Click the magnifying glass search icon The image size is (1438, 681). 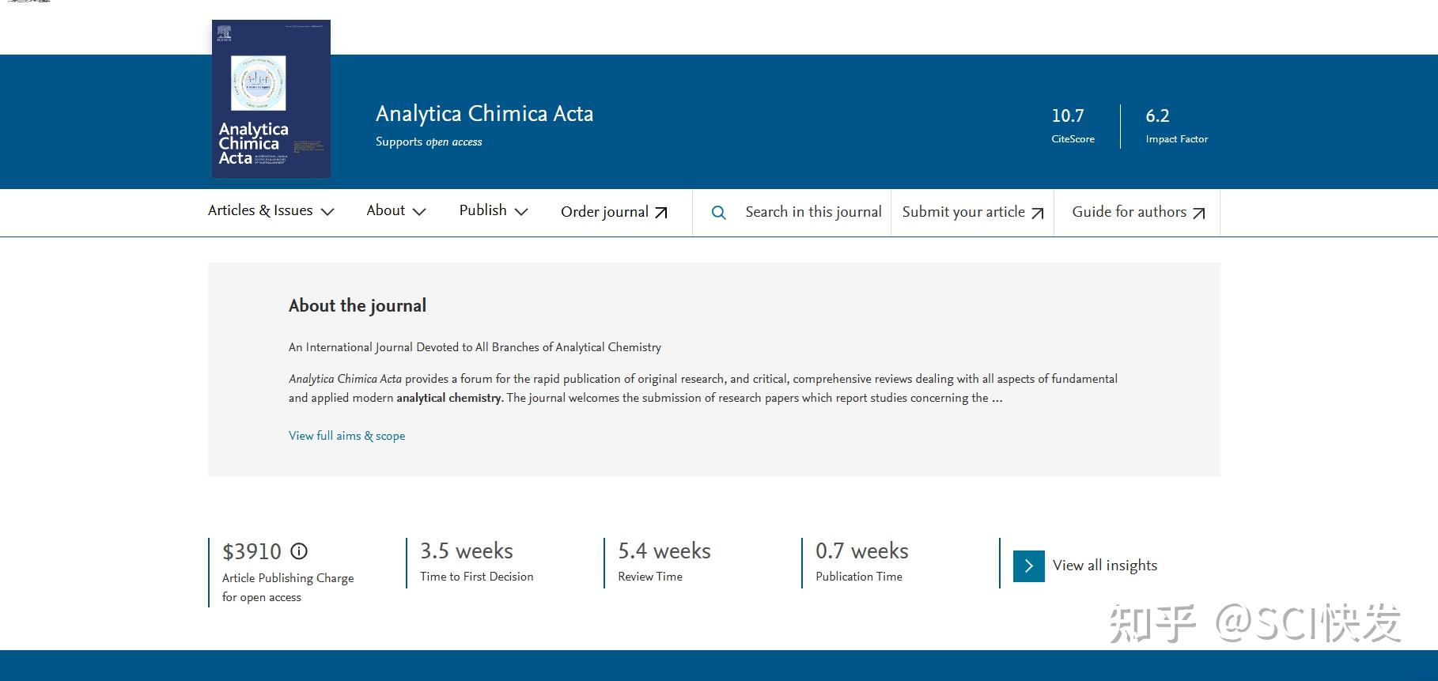click(718, 213)
